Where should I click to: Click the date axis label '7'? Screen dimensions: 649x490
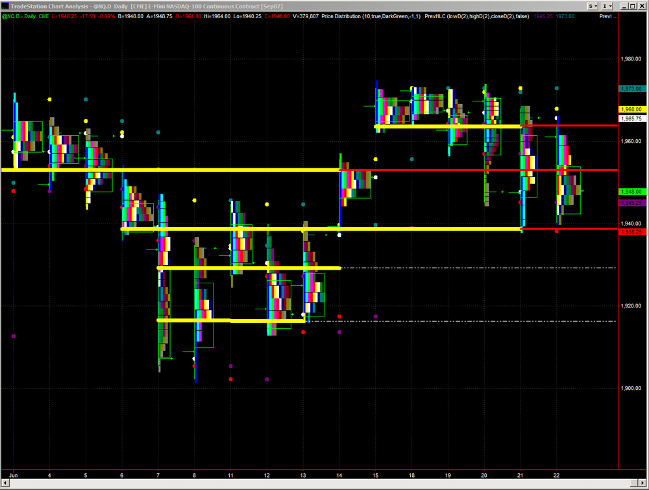(158, 475)
